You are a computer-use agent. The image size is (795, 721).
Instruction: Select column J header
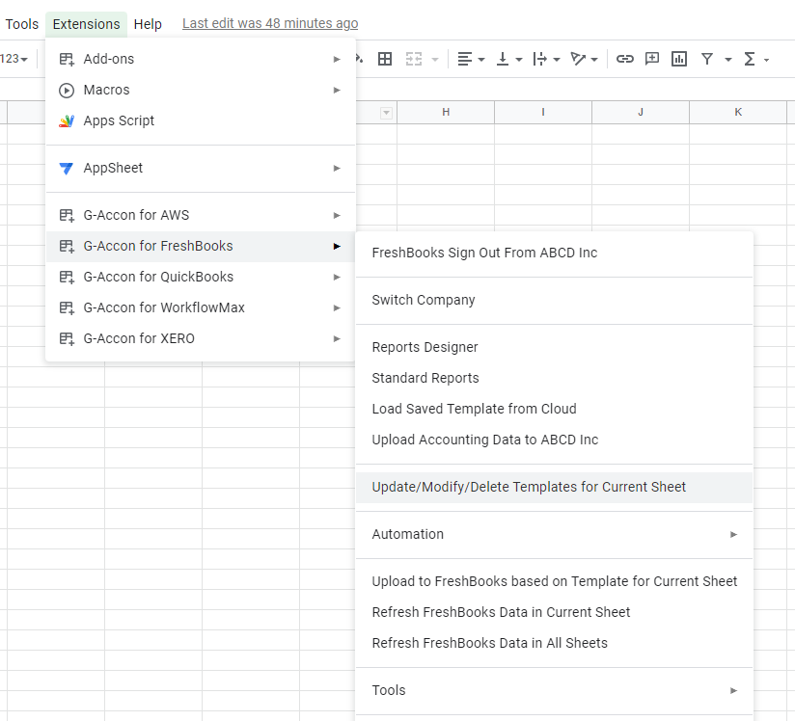click(x=641, y=112)
